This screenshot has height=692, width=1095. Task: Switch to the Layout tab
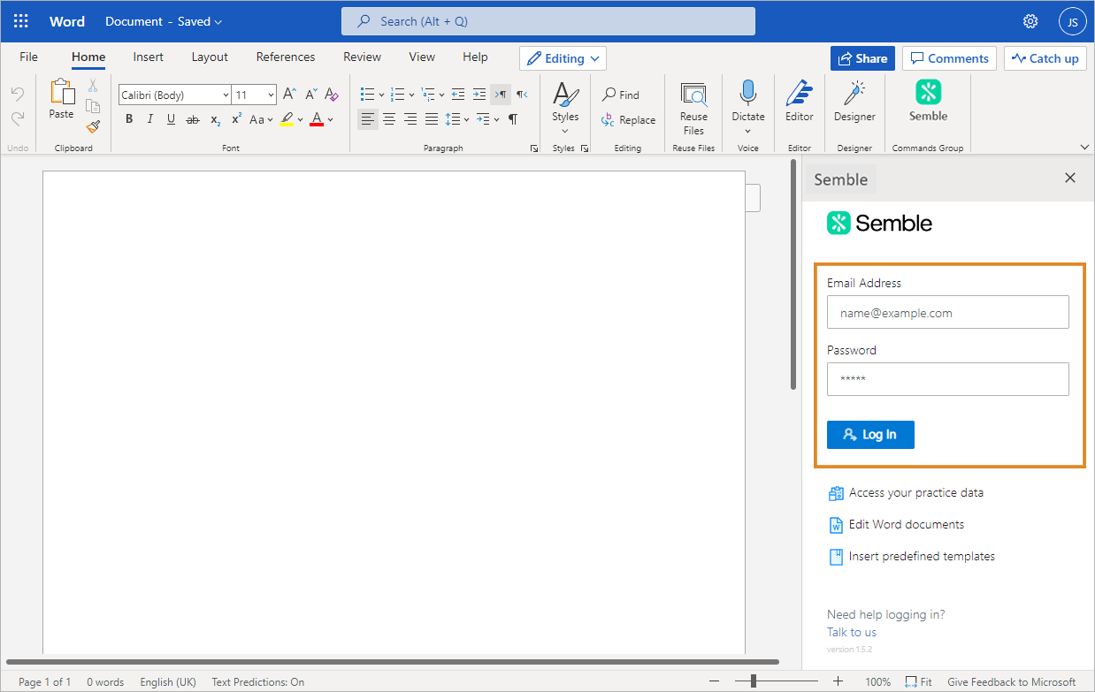[x=210, y=57]
